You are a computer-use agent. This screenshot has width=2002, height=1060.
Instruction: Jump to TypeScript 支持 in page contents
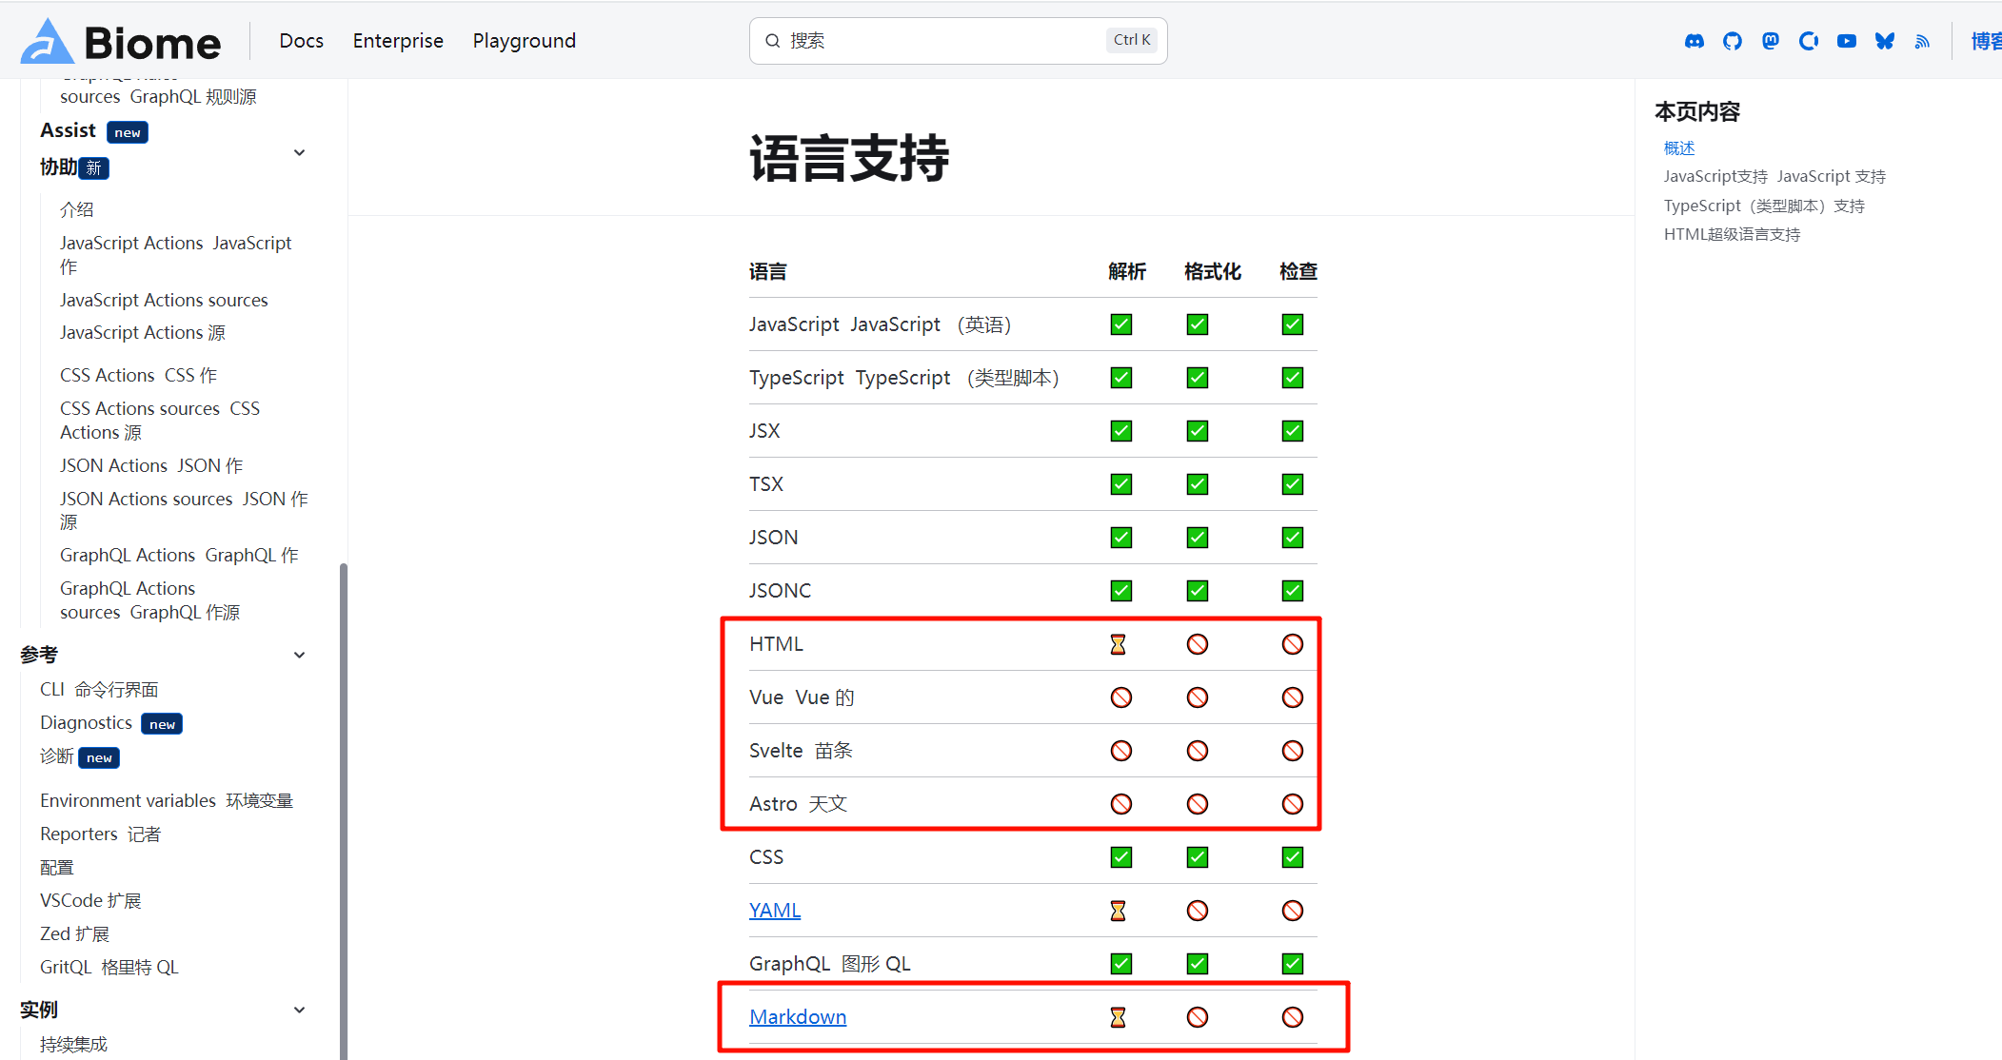[1764, 206]
